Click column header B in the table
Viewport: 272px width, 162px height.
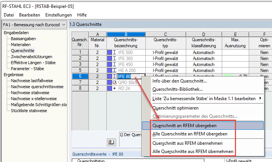tap(126, 34)
